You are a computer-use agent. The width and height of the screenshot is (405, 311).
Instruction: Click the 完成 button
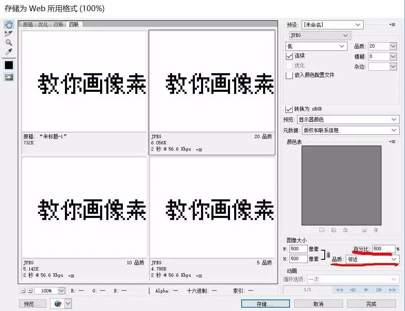click(x=371, y=304)
